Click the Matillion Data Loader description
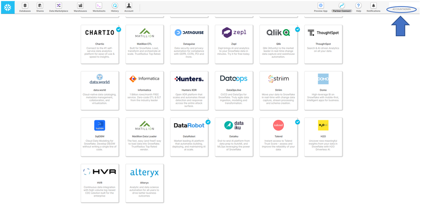Image resolution: width=421 pixels, height=205 pixels. pos(144,145)
